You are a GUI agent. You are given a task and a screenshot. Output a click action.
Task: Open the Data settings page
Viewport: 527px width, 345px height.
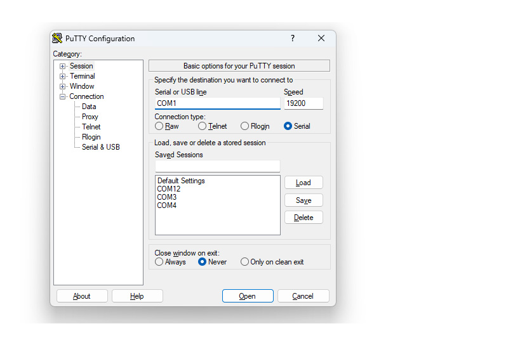click(89, 107)
